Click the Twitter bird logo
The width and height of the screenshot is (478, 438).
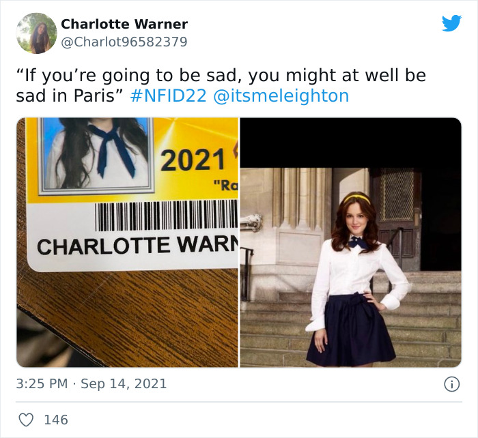click(451, 23)
